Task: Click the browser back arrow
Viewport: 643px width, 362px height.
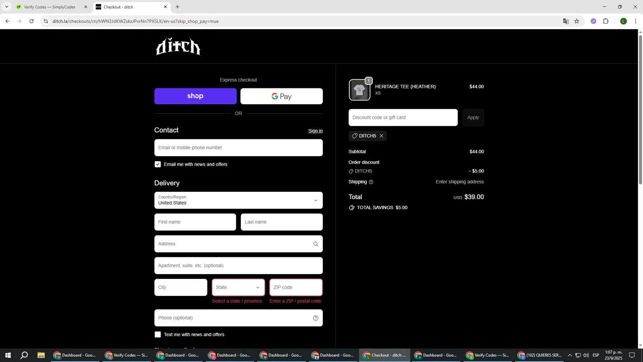Action: [7, 21]
